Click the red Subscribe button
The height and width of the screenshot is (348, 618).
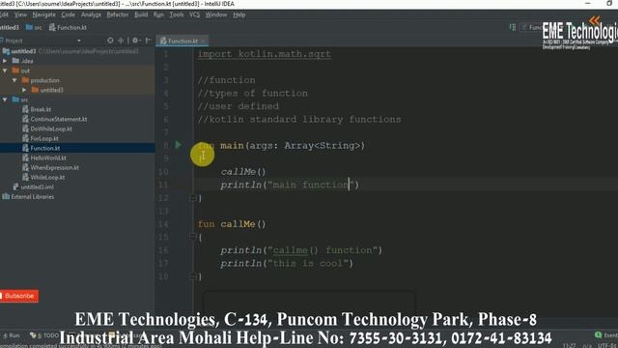point(19,296)
